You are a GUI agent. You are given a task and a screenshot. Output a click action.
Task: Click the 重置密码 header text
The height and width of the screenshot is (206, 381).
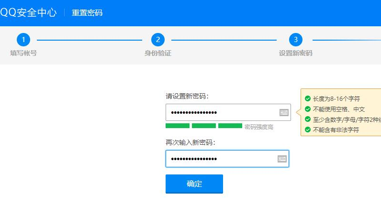pos(87,12)
